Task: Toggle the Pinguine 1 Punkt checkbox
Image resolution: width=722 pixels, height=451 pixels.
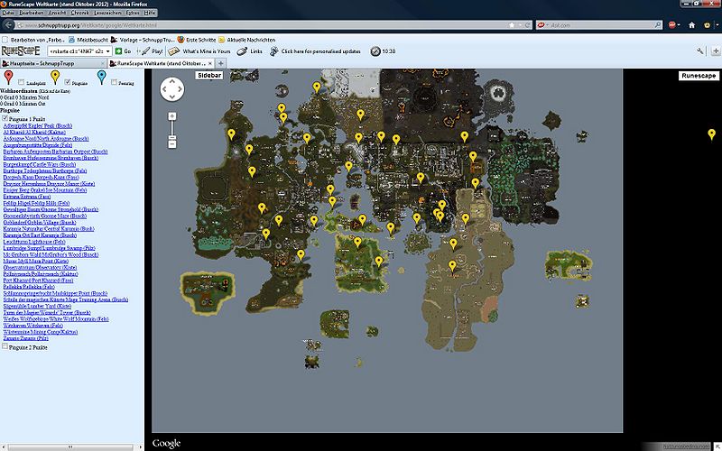Action: (x=6, y=118)
